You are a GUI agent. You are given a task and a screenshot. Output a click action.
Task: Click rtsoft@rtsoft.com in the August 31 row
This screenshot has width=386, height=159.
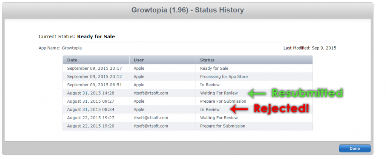(151, 93)
